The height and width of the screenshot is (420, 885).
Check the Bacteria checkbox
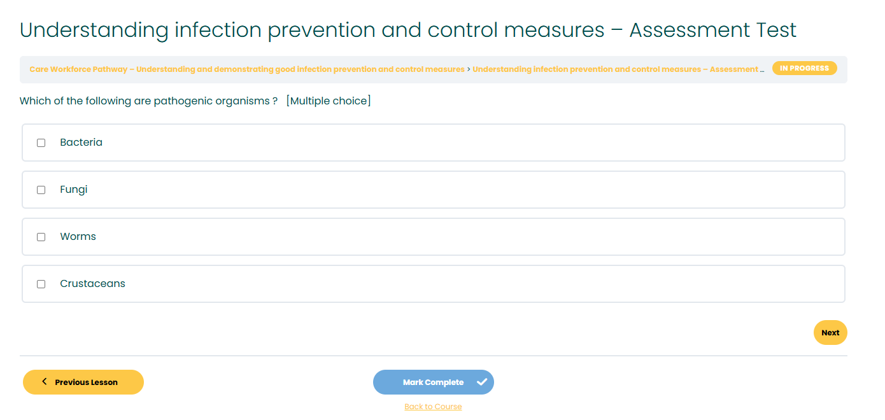tap(41, 143)
